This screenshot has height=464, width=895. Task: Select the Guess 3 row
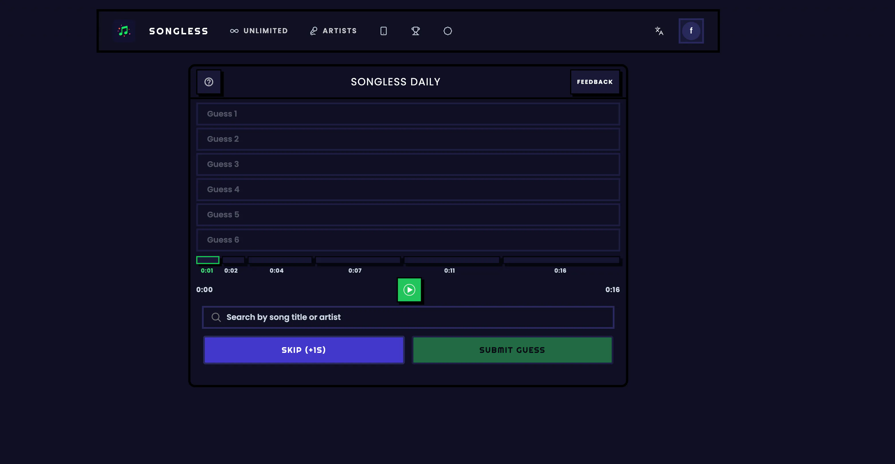(x=408, y=164)
